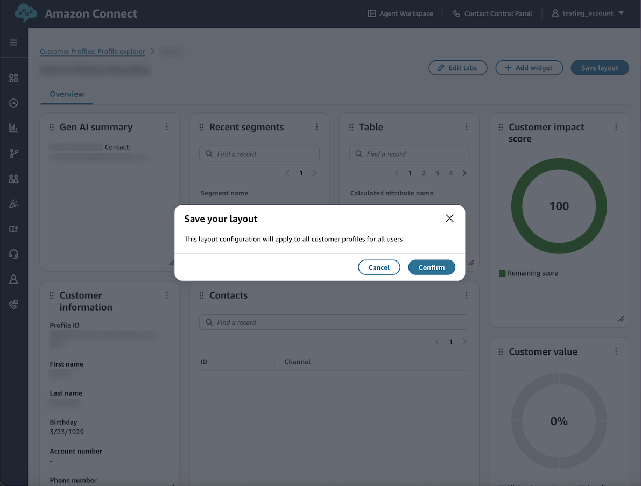Open the testing_account dropdown menu
641x486 pixels.
click(588, 13)
